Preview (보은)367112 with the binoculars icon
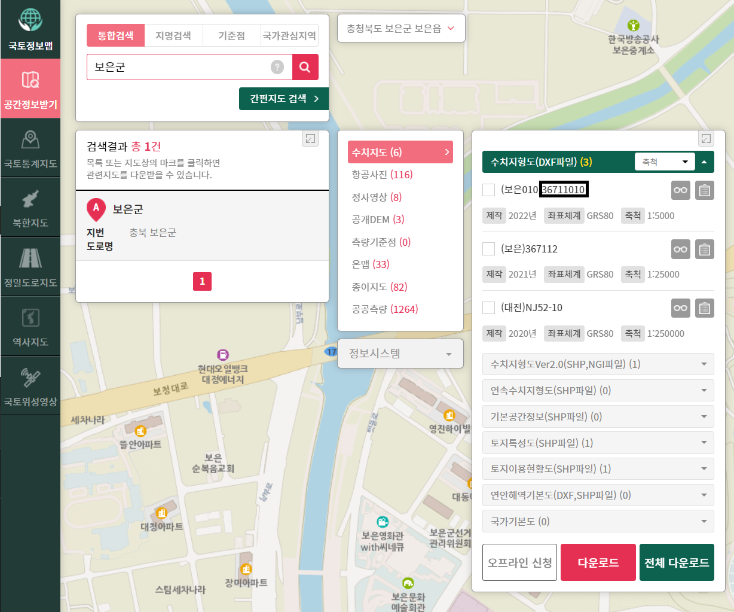Screen dimensions: 734x612 [x=680, y=249]
